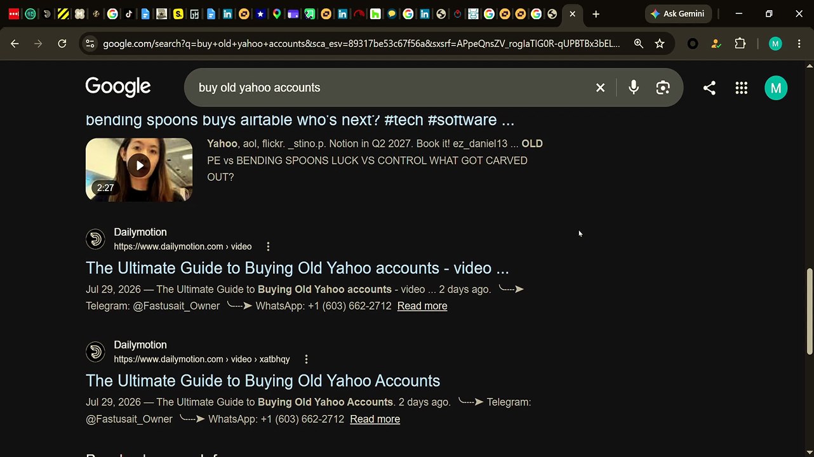
Task: Click the orange person extension icon
Action: coord(716,44)
